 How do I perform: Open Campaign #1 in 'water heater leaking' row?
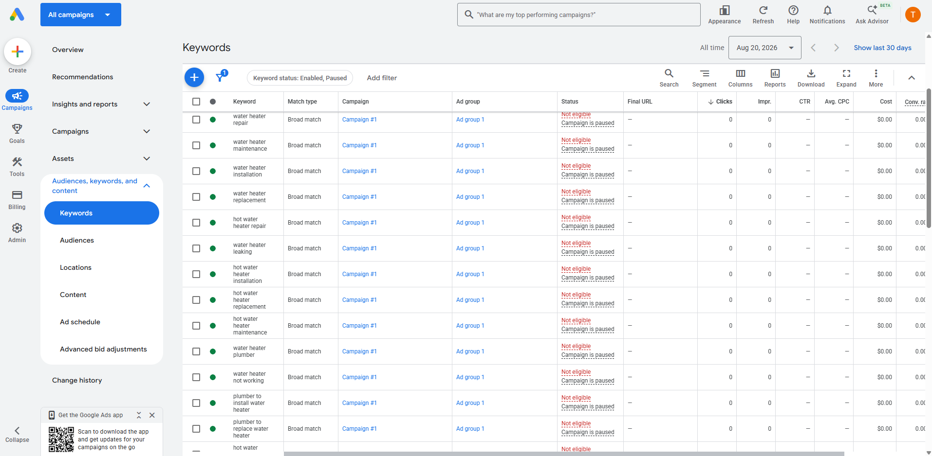[x=359, y=248]
